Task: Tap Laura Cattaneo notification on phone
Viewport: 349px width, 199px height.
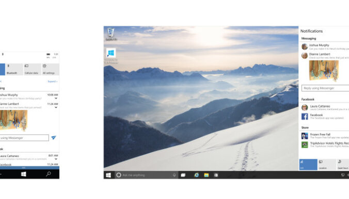Action: click(29, 157)
